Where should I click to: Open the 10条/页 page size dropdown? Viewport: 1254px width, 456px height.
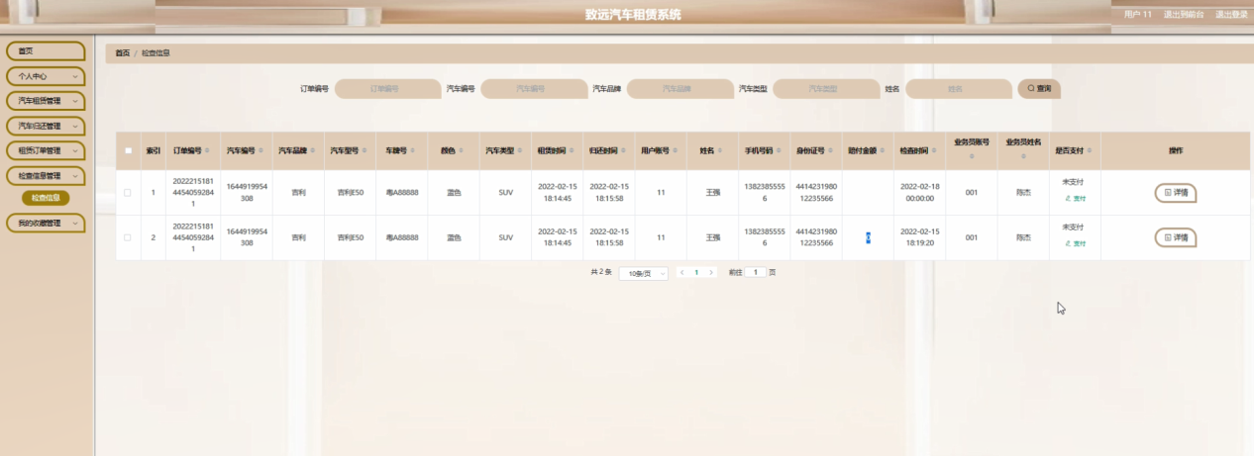[643, 273]
